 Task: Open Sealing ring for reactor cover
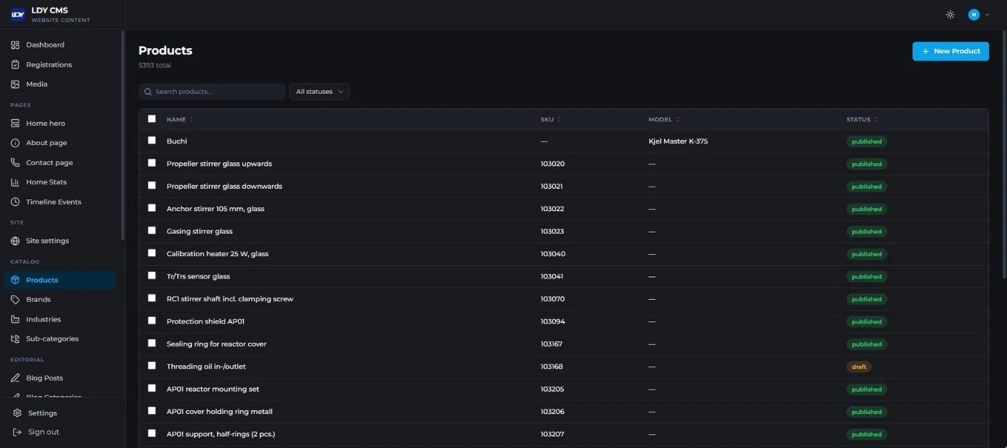(x=216, y=344)
